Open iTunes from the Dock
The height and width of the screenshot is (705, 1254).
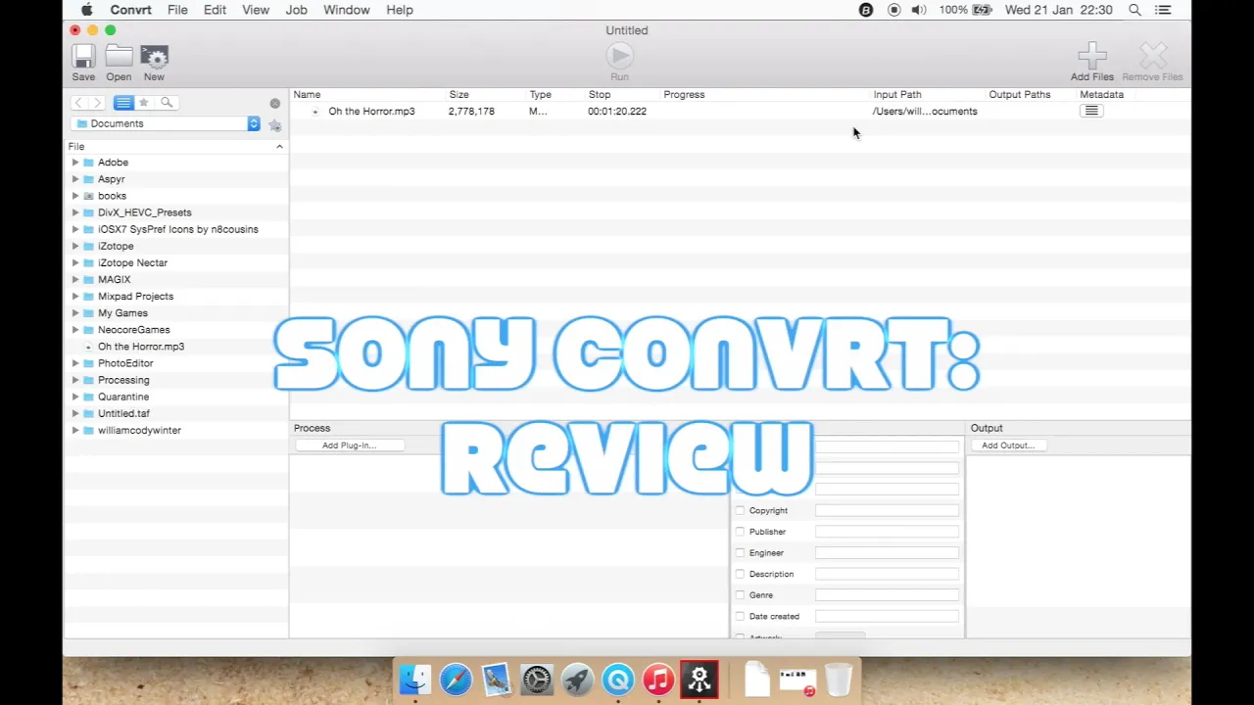point(658,680)
